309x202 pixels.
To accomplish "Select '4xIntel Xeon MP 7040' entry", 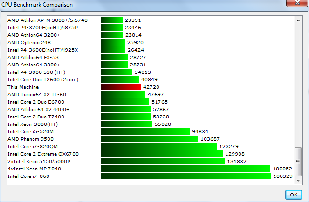I will (x=34, y=169).
